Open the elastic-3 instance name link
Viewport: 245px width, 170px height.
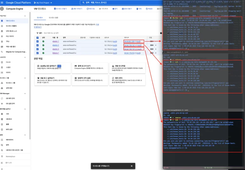click(x=55, y=49)
